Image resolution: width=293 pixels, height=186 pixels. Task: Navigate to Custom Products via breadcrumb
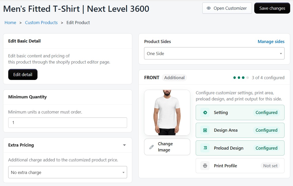point(41,23)
